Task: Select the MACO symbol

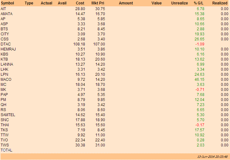Action: [6, 80]
